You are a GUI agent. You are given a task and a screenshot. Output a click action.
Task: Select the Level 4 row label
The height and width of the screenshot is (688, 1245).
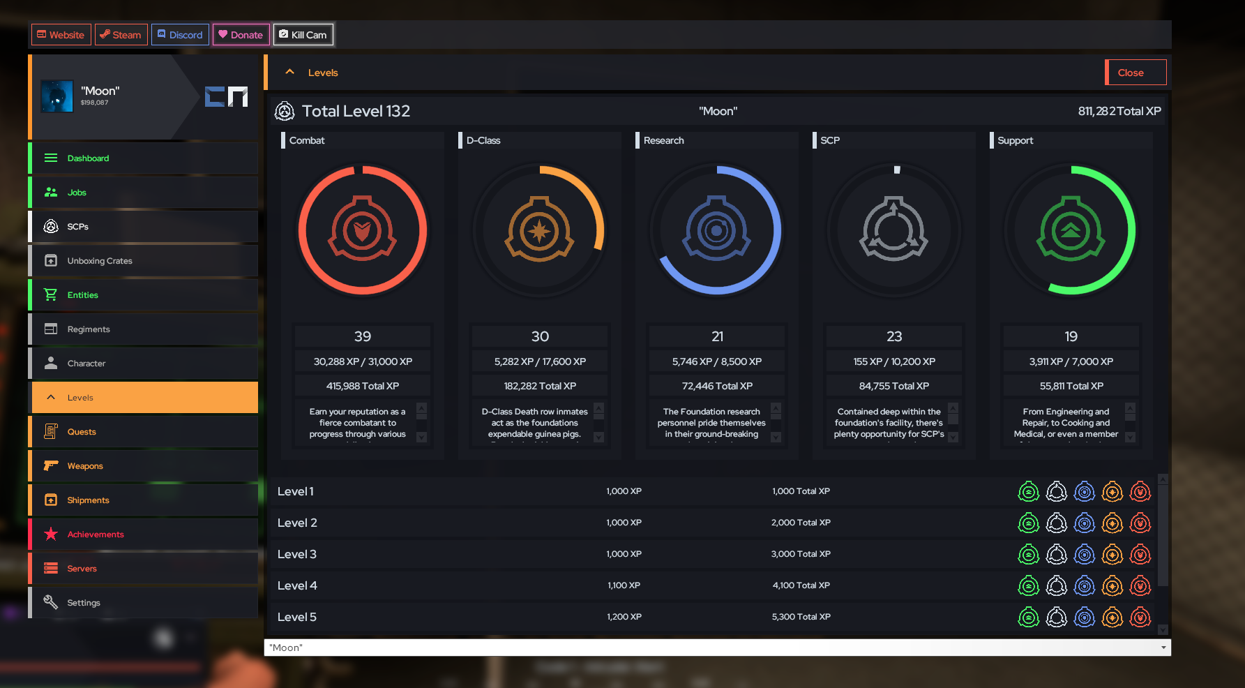[x=297, y=585]
